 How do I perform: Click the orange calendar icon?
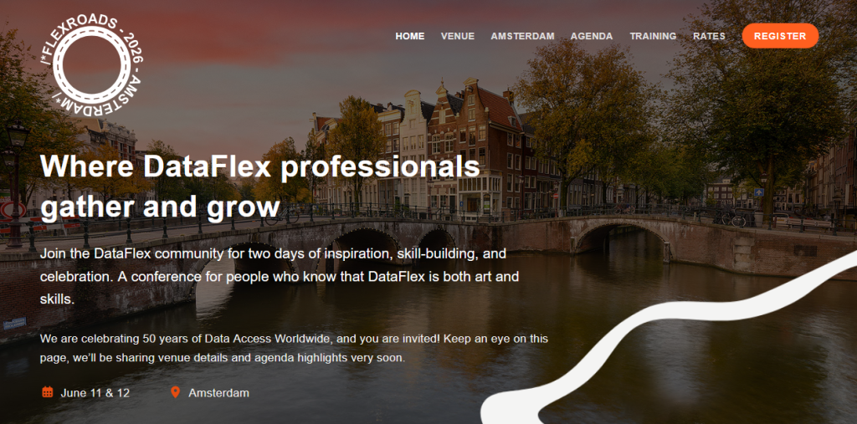click(x=48, y=391)
